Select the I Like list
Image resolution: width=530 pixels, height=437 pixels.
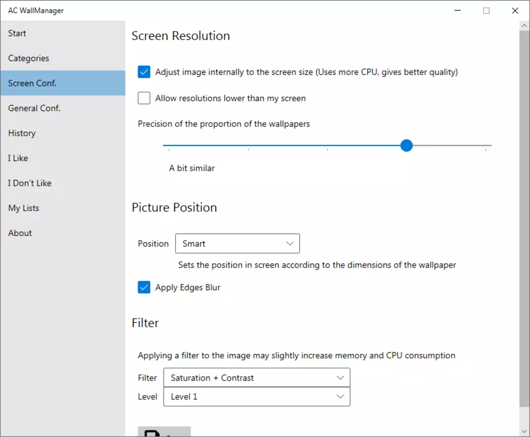tap(63, 158)
